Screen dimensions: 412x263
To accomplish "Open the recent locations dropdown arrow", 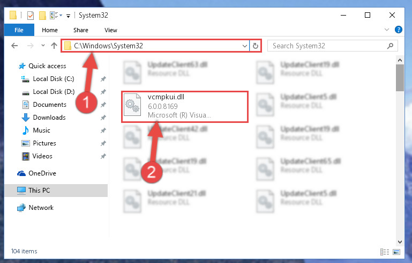I will pos(43,46).
